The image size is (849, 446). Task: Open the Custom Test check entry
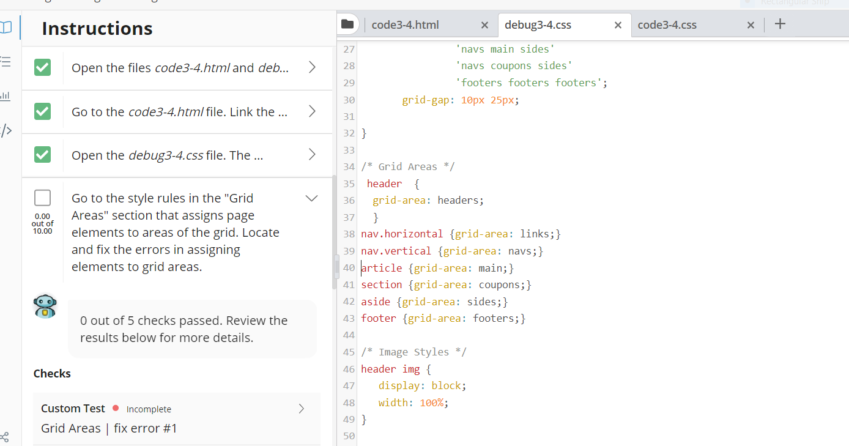click(x=171, y=417)
